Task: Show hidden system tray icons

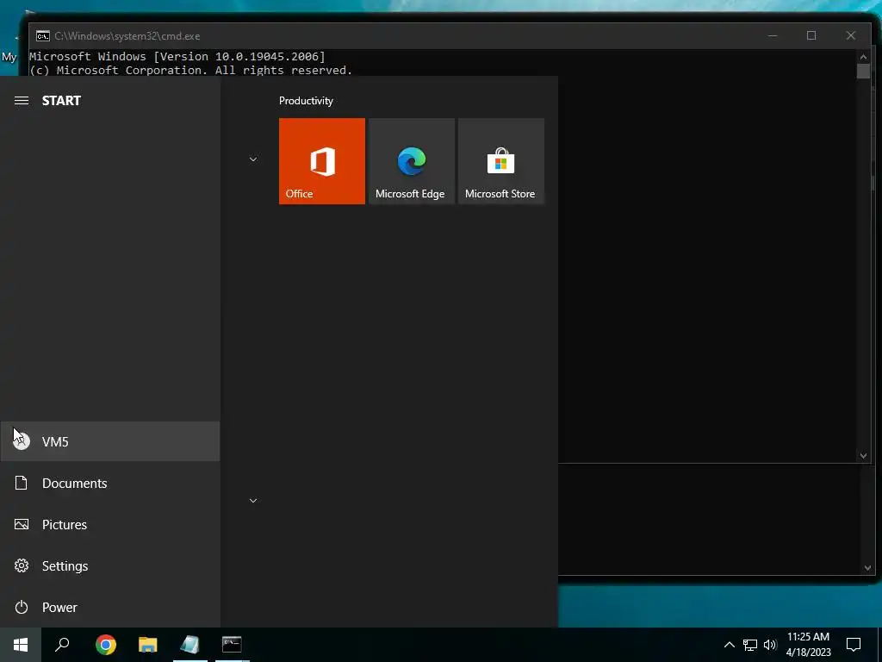Action: [x=729, y=645]
